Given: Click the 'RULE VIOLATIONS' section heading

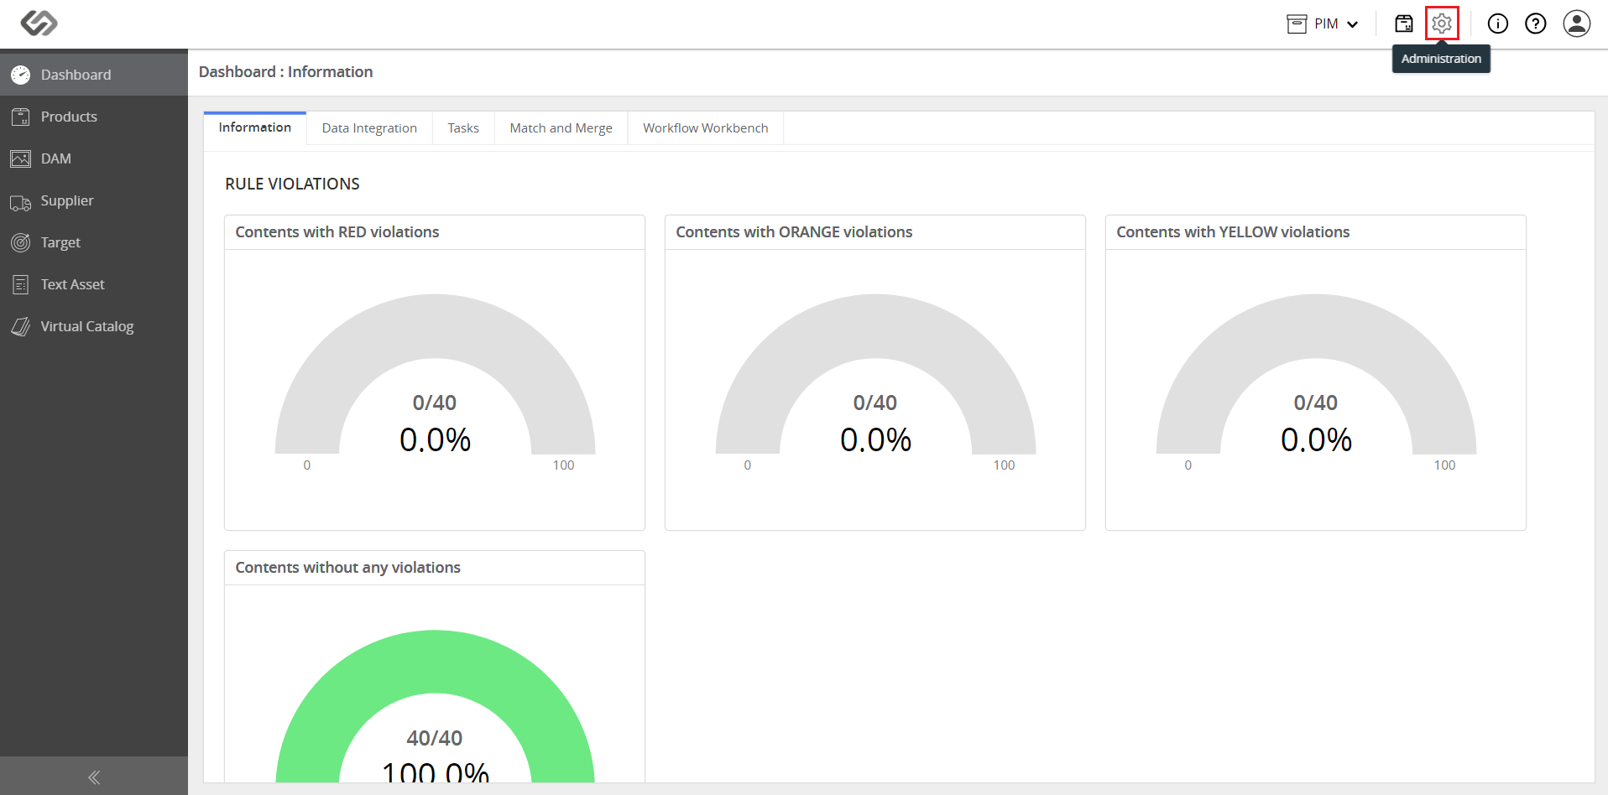Looking at the screenshot, I should [292, 184].
